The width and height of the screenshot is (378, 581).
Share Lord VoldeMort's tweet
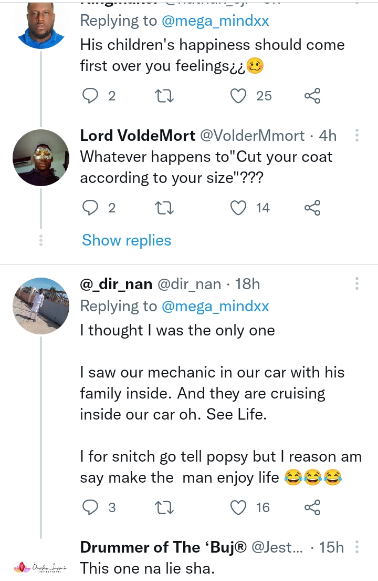point(312,208)
